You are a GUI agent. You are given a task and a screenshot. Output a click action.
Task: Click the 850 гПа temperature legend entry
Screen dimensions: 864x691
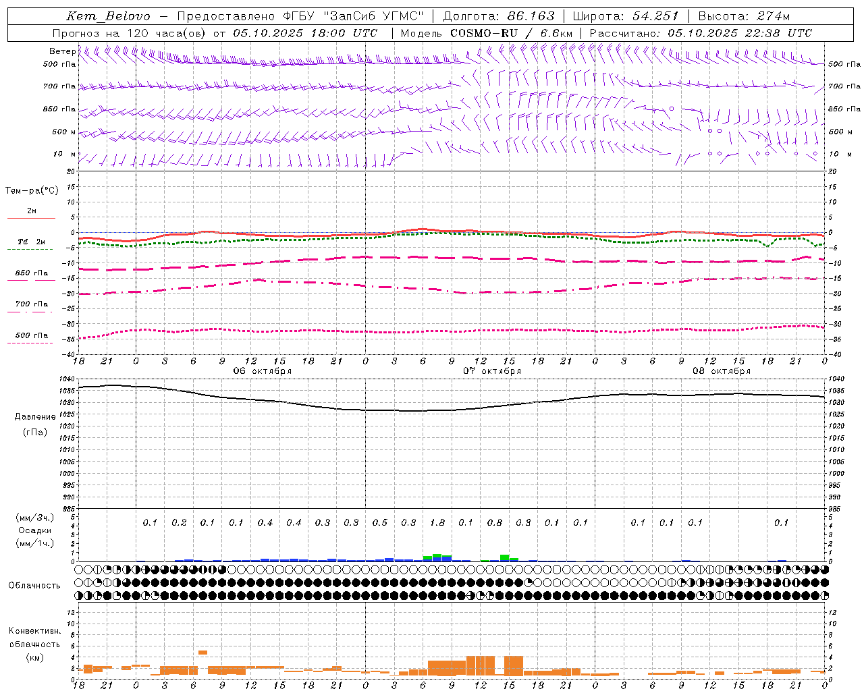[31, 273]
